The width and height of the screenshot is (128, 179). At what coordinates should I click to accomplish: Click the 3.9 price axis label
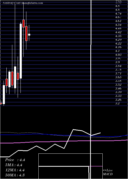[118, 62]
